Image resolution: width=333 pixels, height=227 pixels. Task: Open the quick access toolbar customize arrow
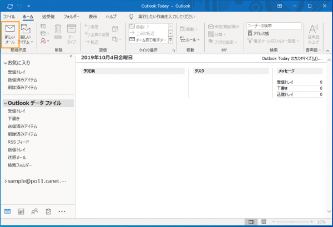(29, 6)
